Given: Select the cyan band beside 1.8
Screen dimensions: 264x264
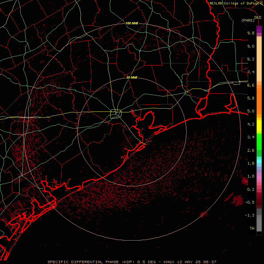Looking at the screenshot, I should coord(259,161).
